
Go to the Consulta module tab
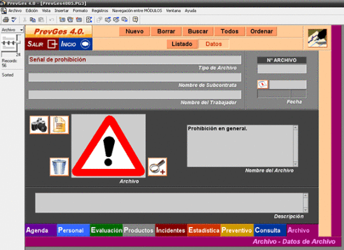270,230
